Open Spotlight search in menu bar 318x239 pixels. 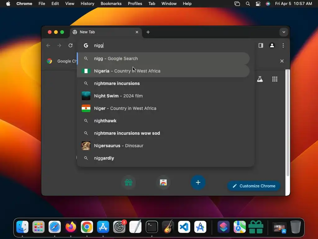pyautogui.click(x=248, y=4)
